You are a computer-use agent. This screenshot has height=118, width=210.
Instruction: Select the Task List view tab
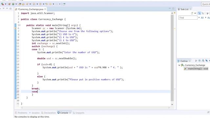coord(184,9)
